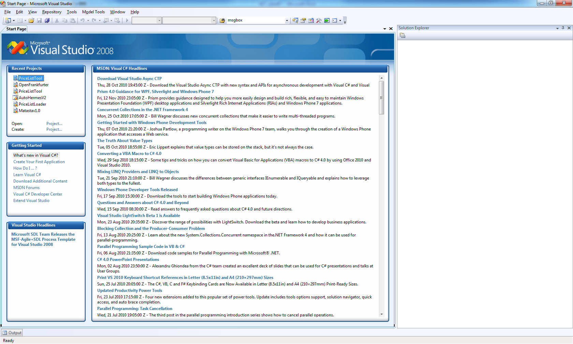Open the Solution Configurations combo box
Image resolution: width=573 pixels, height=344 pixels.
[146, 20]
